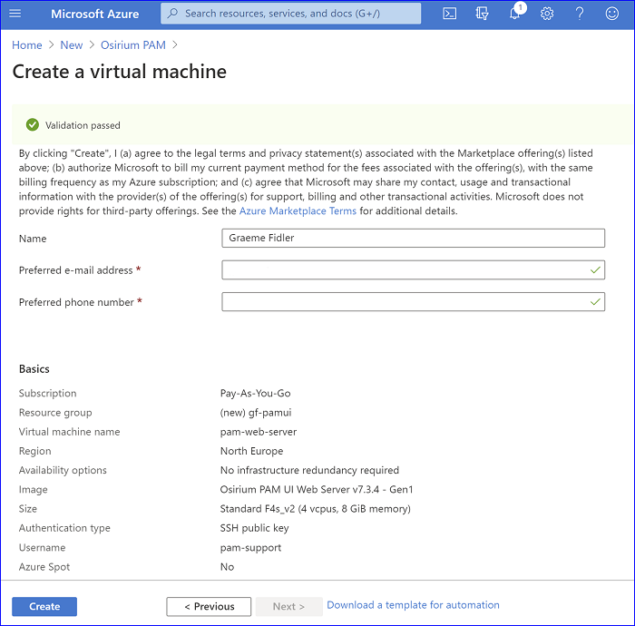Click 'pam-web-server' machine name value
The image size is (635, 626).
pyautogui.click(x=259, y=432)
